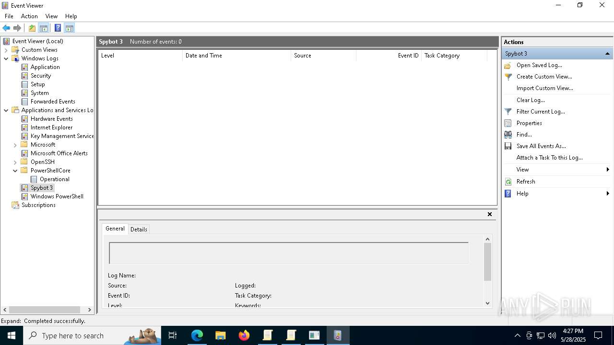Open the Internet Explorer log

51,127
